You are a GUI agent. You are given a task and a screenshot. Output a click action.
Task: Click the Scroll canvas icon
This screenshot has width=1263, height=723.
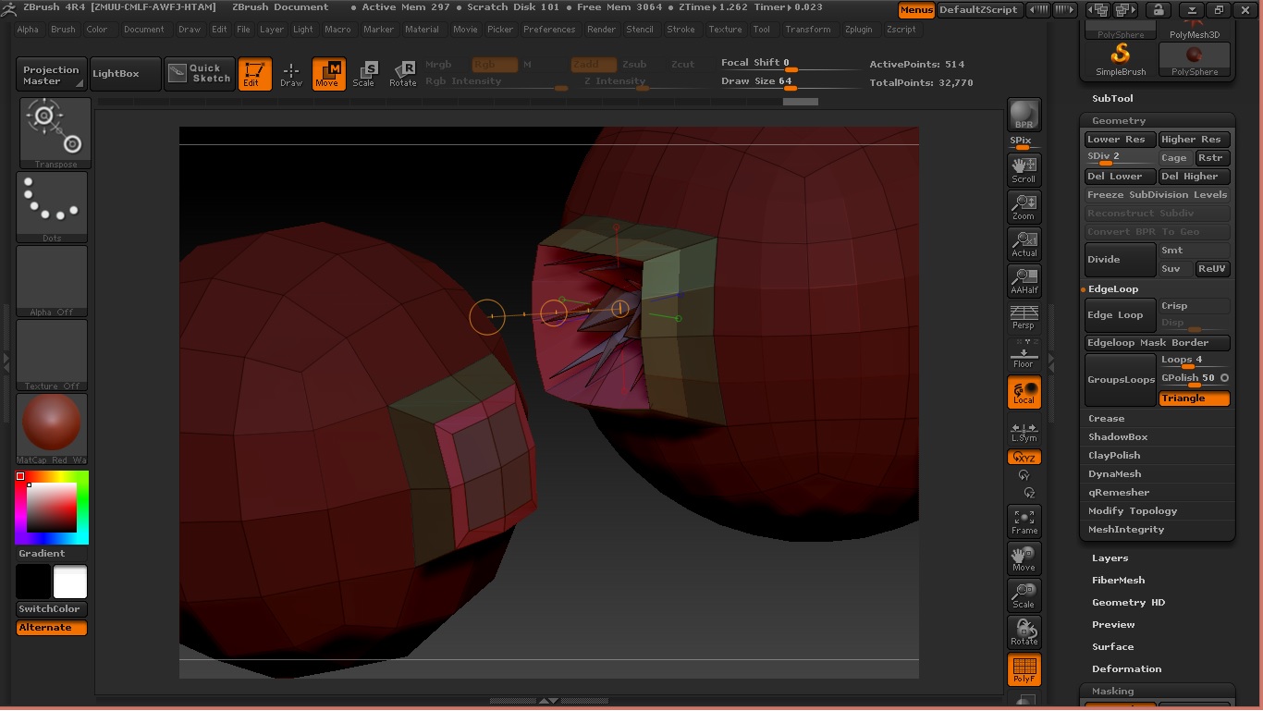click(1024, 169)
